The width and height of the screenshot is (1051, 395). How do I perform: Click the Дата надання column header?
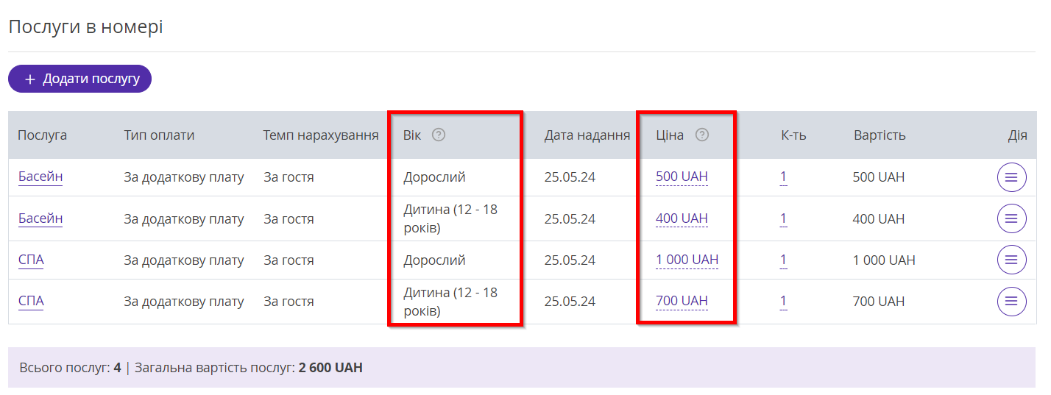point(587,135)
